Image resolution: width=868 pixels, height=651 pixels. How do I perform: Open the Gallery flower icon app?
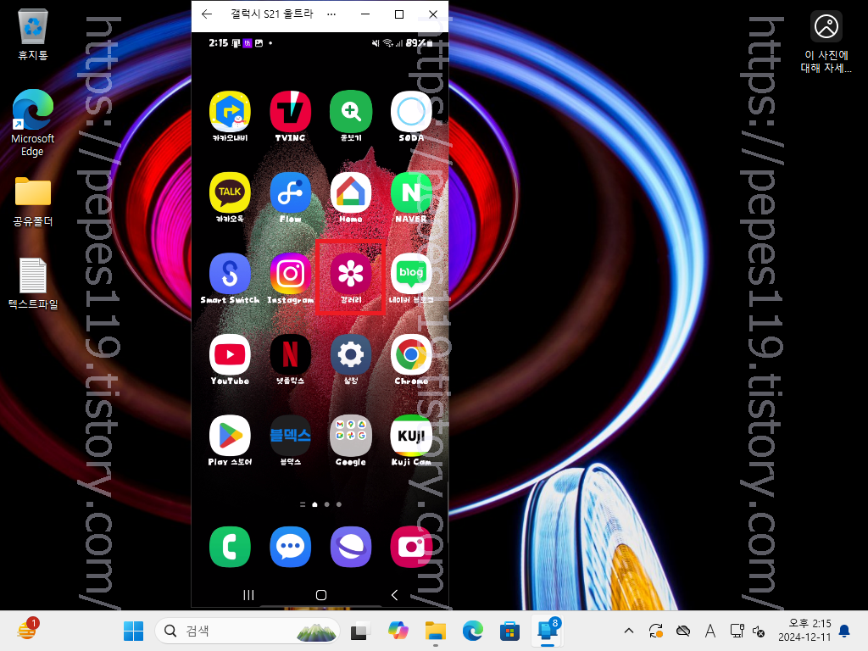pyautogui.click(x=350, y=274)
